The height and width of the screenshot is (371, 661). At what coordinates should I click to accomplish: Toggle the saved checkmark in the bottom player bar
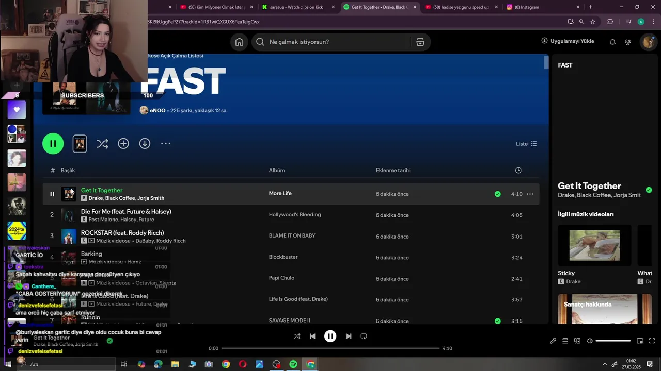click(109, 341)
